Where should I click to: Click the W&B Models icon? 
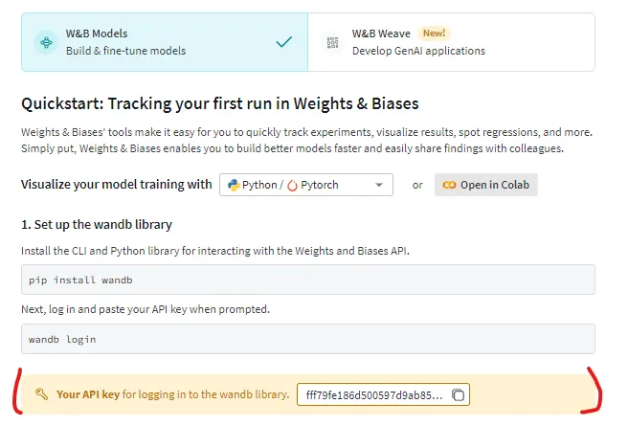(46, 42)
